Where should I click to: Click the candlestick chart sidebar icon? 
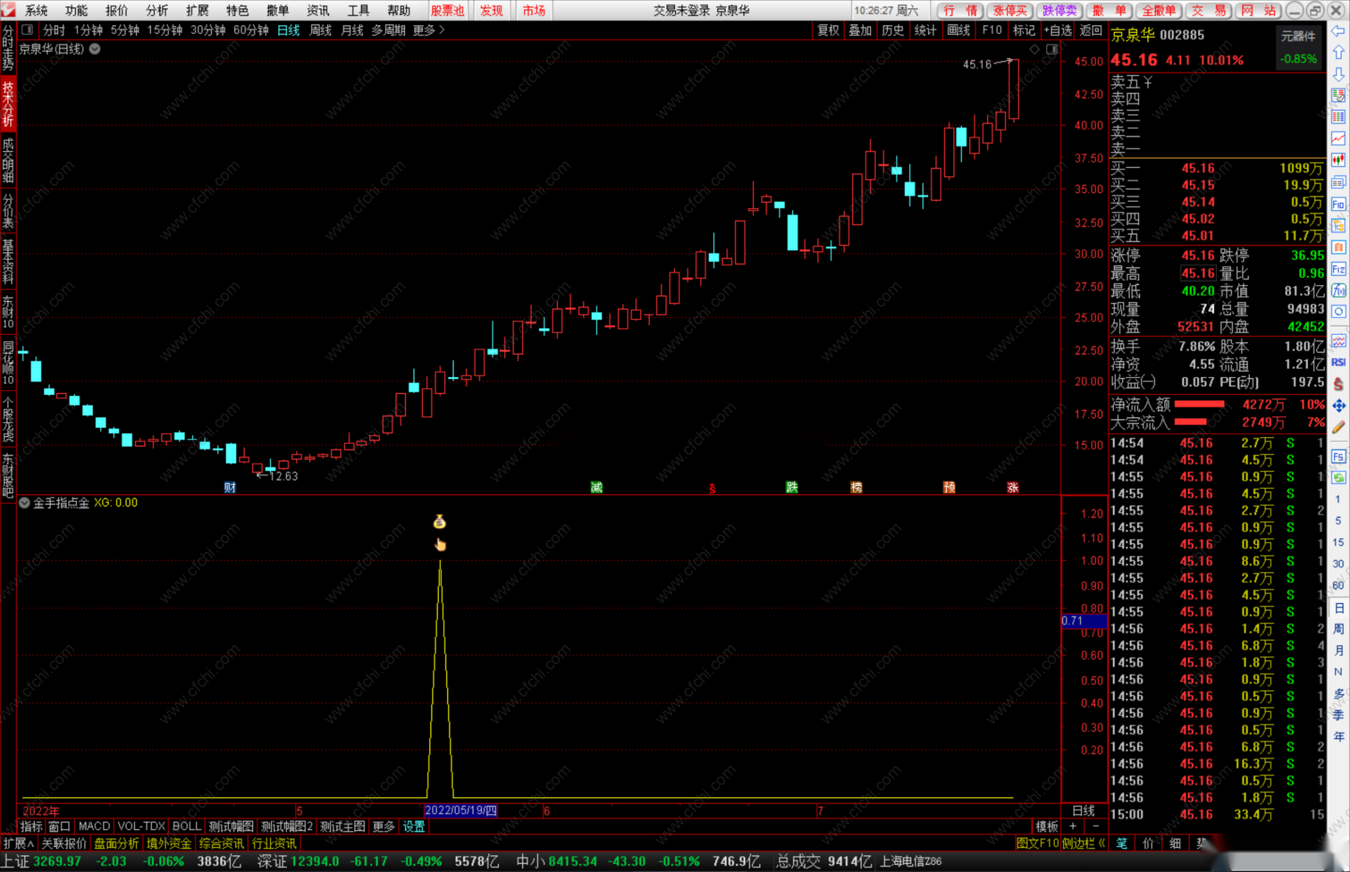click(x=1339, y=160)
